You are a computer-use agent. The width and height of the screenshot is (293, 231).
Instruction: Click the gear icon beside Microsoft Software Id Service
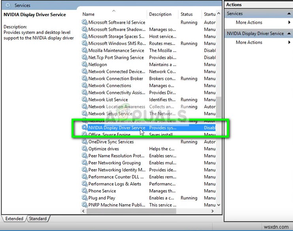coord(85,22)
